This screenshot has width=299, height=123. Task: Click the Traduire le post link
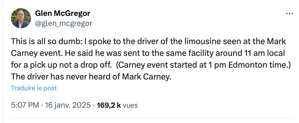click(34, 88)
